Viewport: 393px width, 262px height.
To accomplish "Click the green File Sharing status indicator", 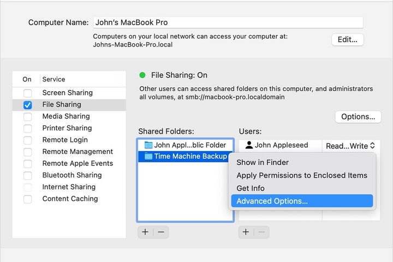I will (142, 75).
